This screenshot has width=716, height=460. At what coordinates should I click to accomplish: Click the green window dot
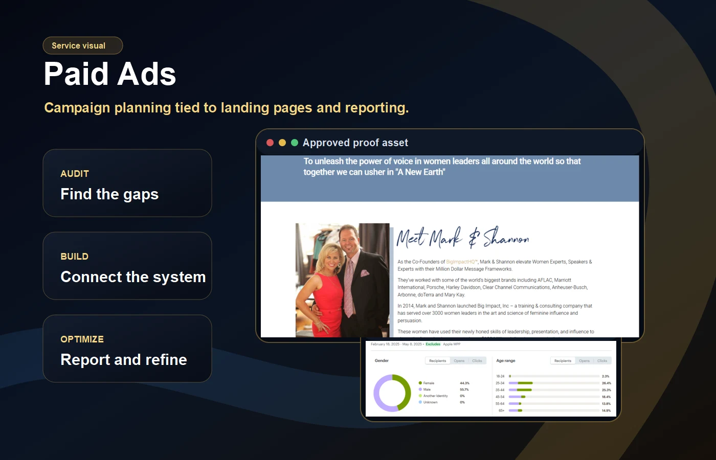click(295, 143)
